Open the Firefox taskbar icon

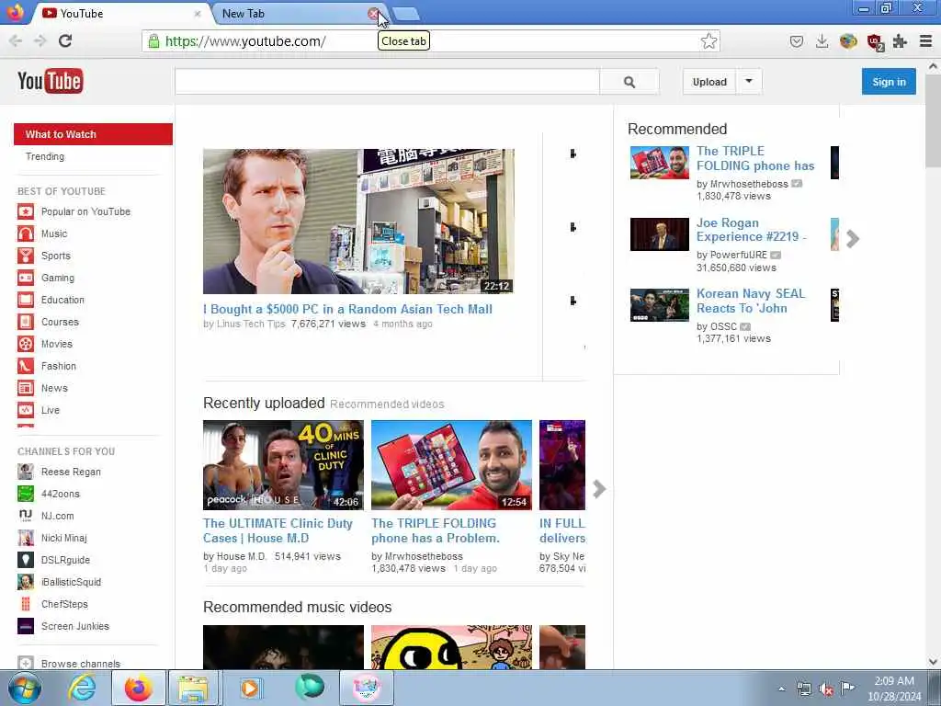coord(139,688)
